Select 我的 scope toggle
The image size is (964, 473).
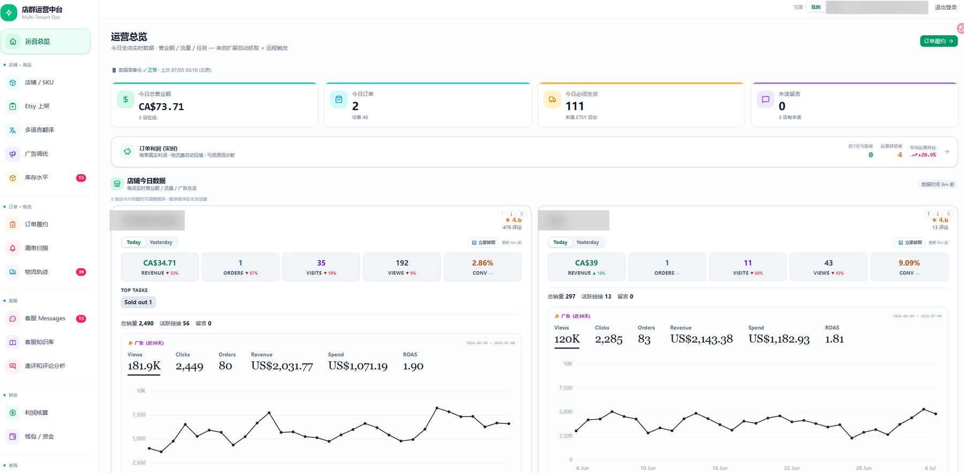coord(816,7)
